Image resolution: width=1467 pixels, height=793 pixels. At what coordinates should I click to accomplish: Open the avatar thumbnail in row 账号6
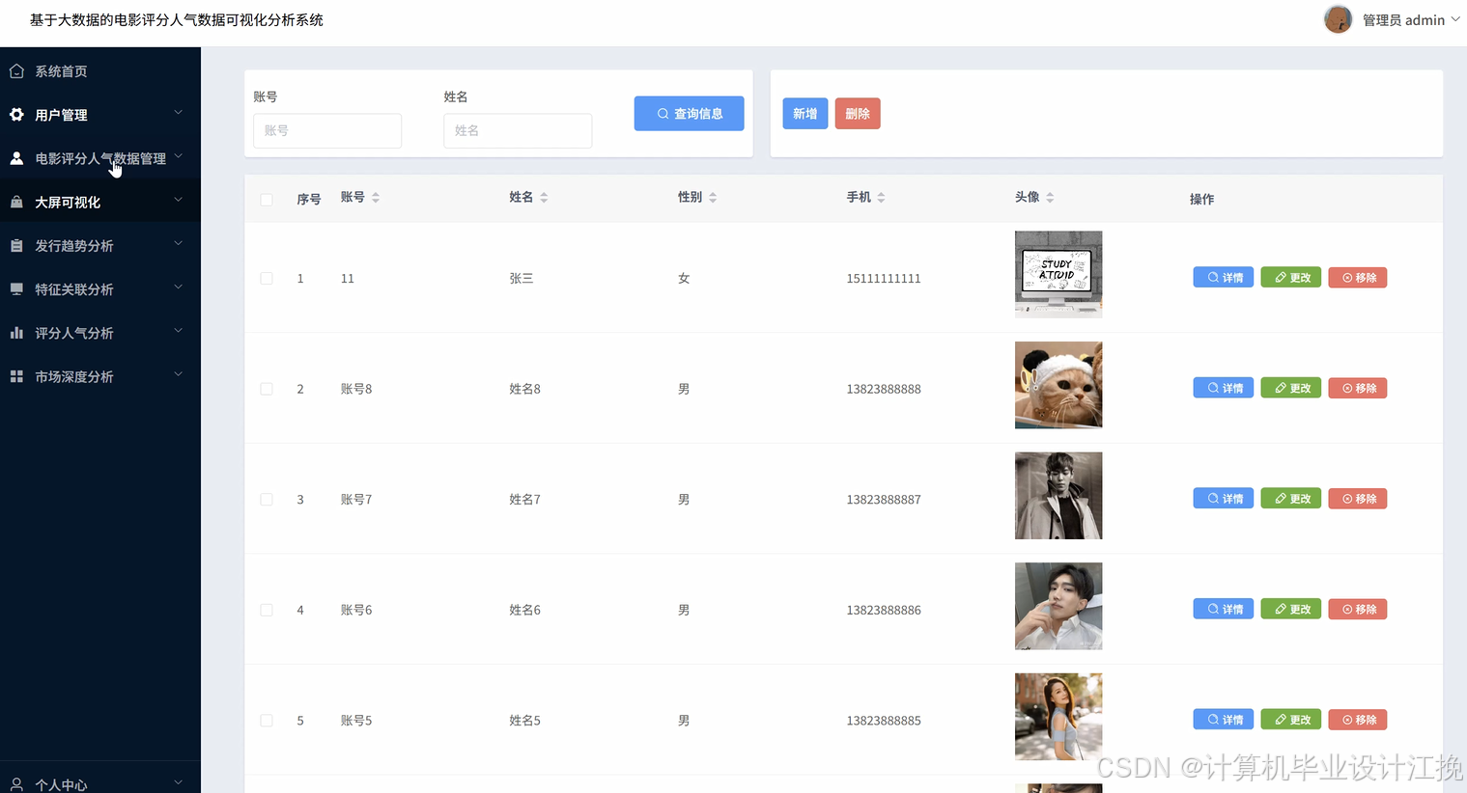1058,606
